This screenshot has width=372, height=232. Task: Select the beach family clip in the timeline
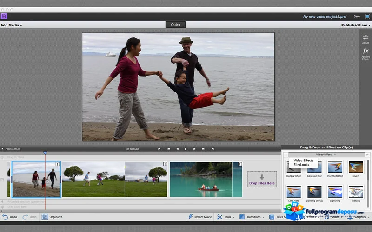[x=36, y=179]
